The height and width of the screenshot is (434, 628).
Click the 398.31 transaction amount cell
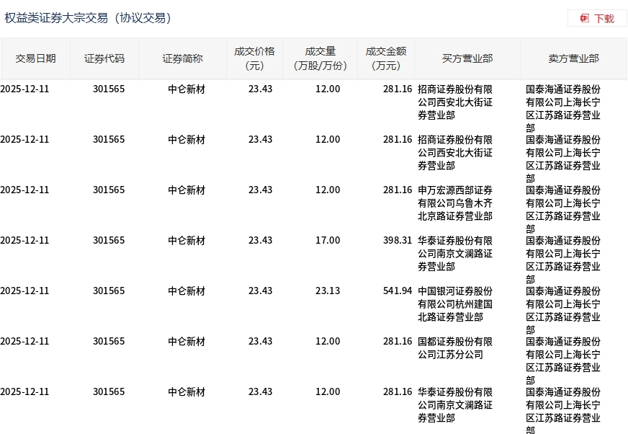[398, 241]
